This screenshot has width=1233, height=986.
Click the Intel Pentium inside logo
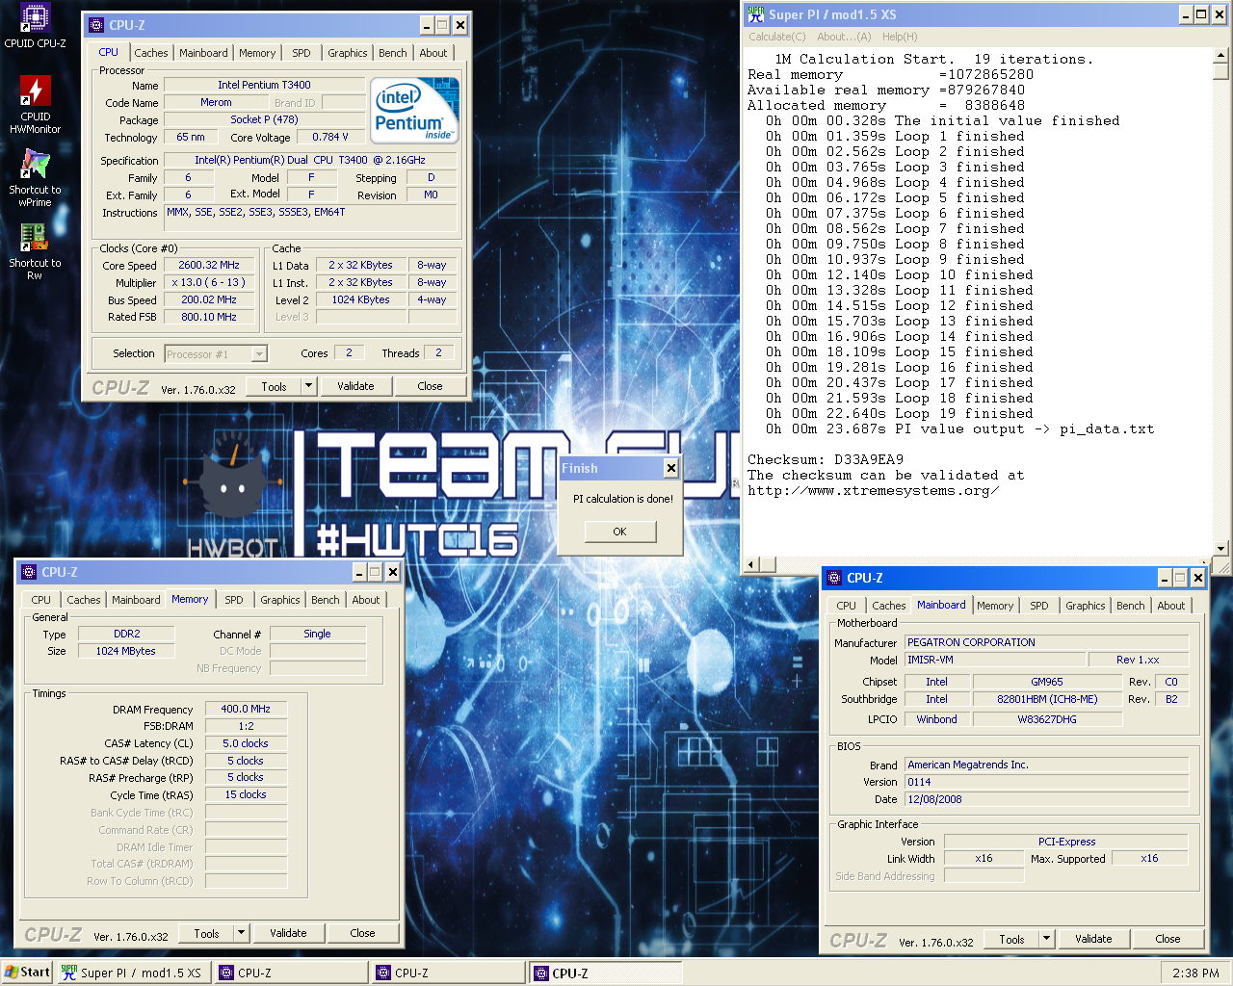(x=414, y=111)
